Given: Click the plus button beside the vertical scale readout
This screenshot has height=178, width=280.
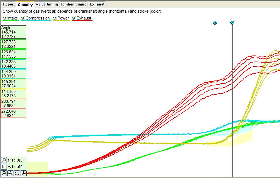Looking at the screenshot, I should click(4, 160).
